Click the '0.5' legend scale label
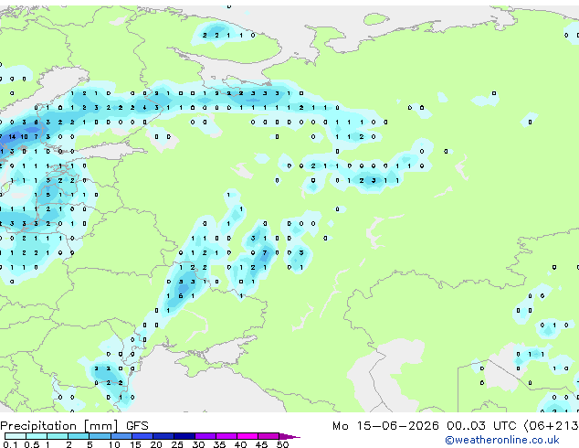This screenshot has width=579, height=448. 32,444
